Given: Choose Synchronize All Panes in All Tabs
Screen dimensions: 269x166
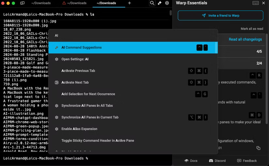Looking at the screenshot, I should (x=87, y=106).
